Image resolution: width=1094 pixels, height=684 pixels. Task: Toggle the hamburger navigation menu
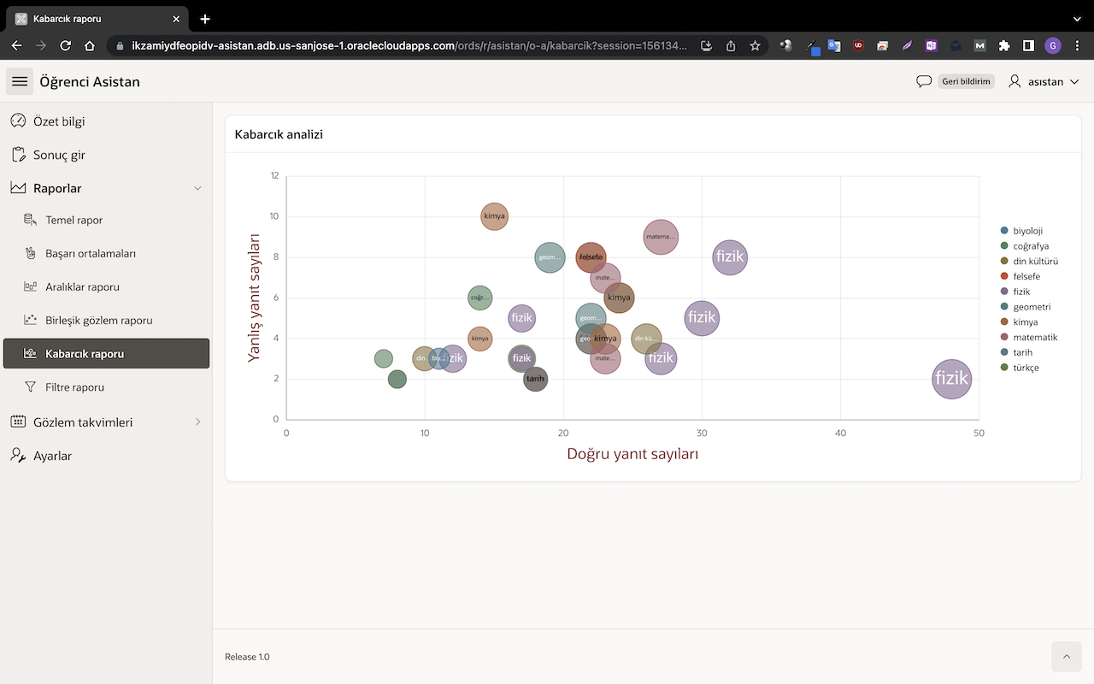pyautogui.click(x=20, y=81)
